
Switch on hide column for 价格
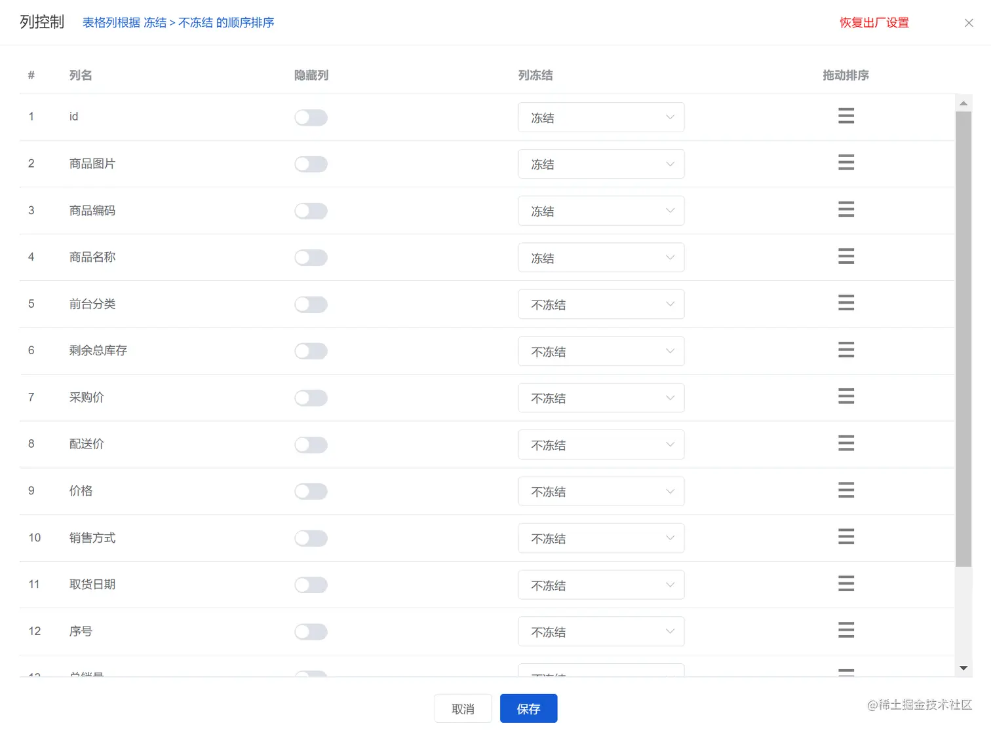point(311,492)
